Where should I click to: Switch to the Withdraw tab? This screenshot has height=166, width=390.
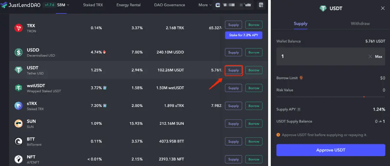360,24
